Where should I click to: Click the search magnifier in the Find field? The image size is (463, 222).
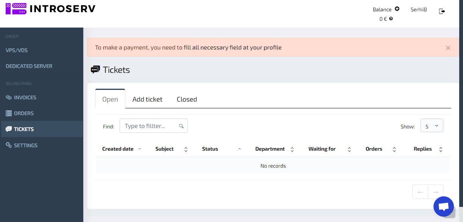click(x=181, y=126)
